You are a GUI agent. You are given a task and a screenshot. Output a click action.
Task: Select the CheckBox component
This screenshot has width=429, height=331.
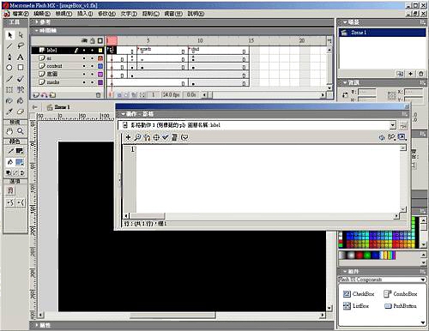(x=359, y=294)
